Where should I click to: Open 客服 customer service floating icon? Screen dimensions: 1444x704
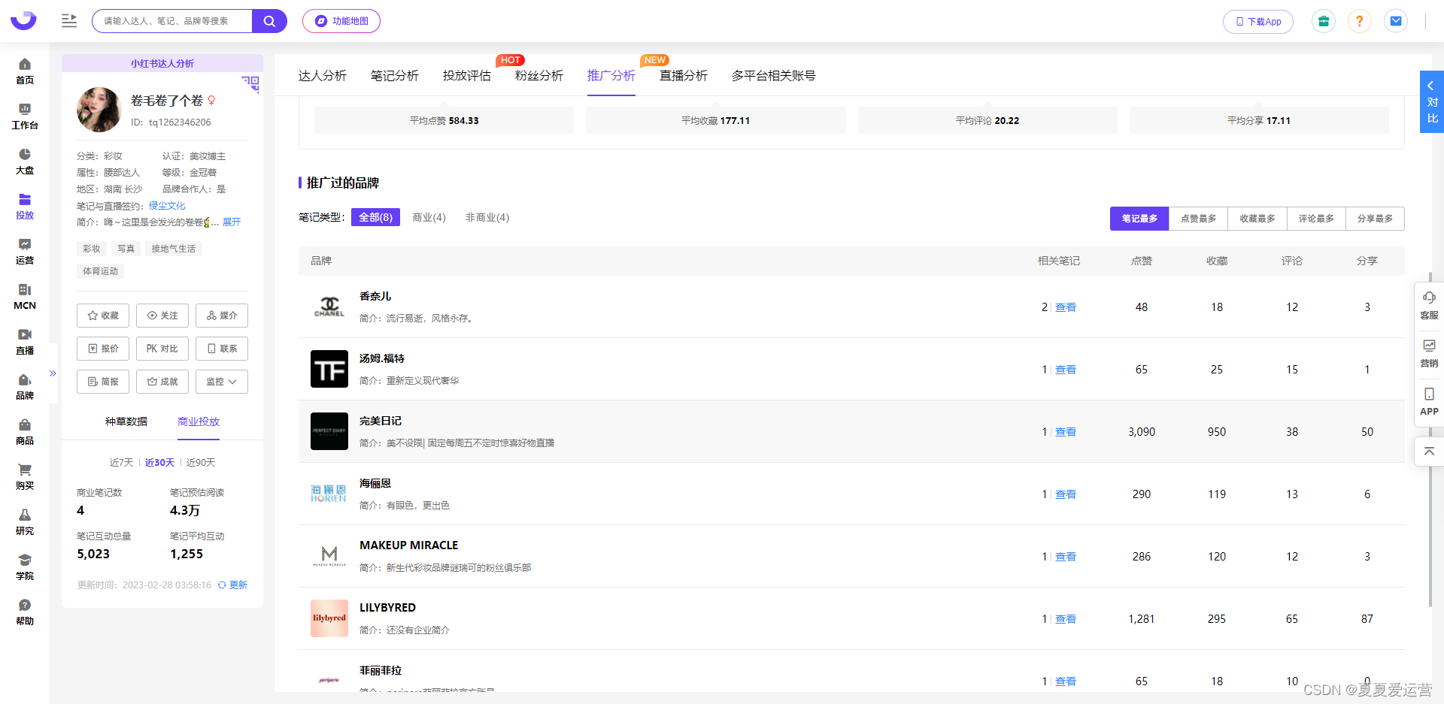tap(1429, 306)
